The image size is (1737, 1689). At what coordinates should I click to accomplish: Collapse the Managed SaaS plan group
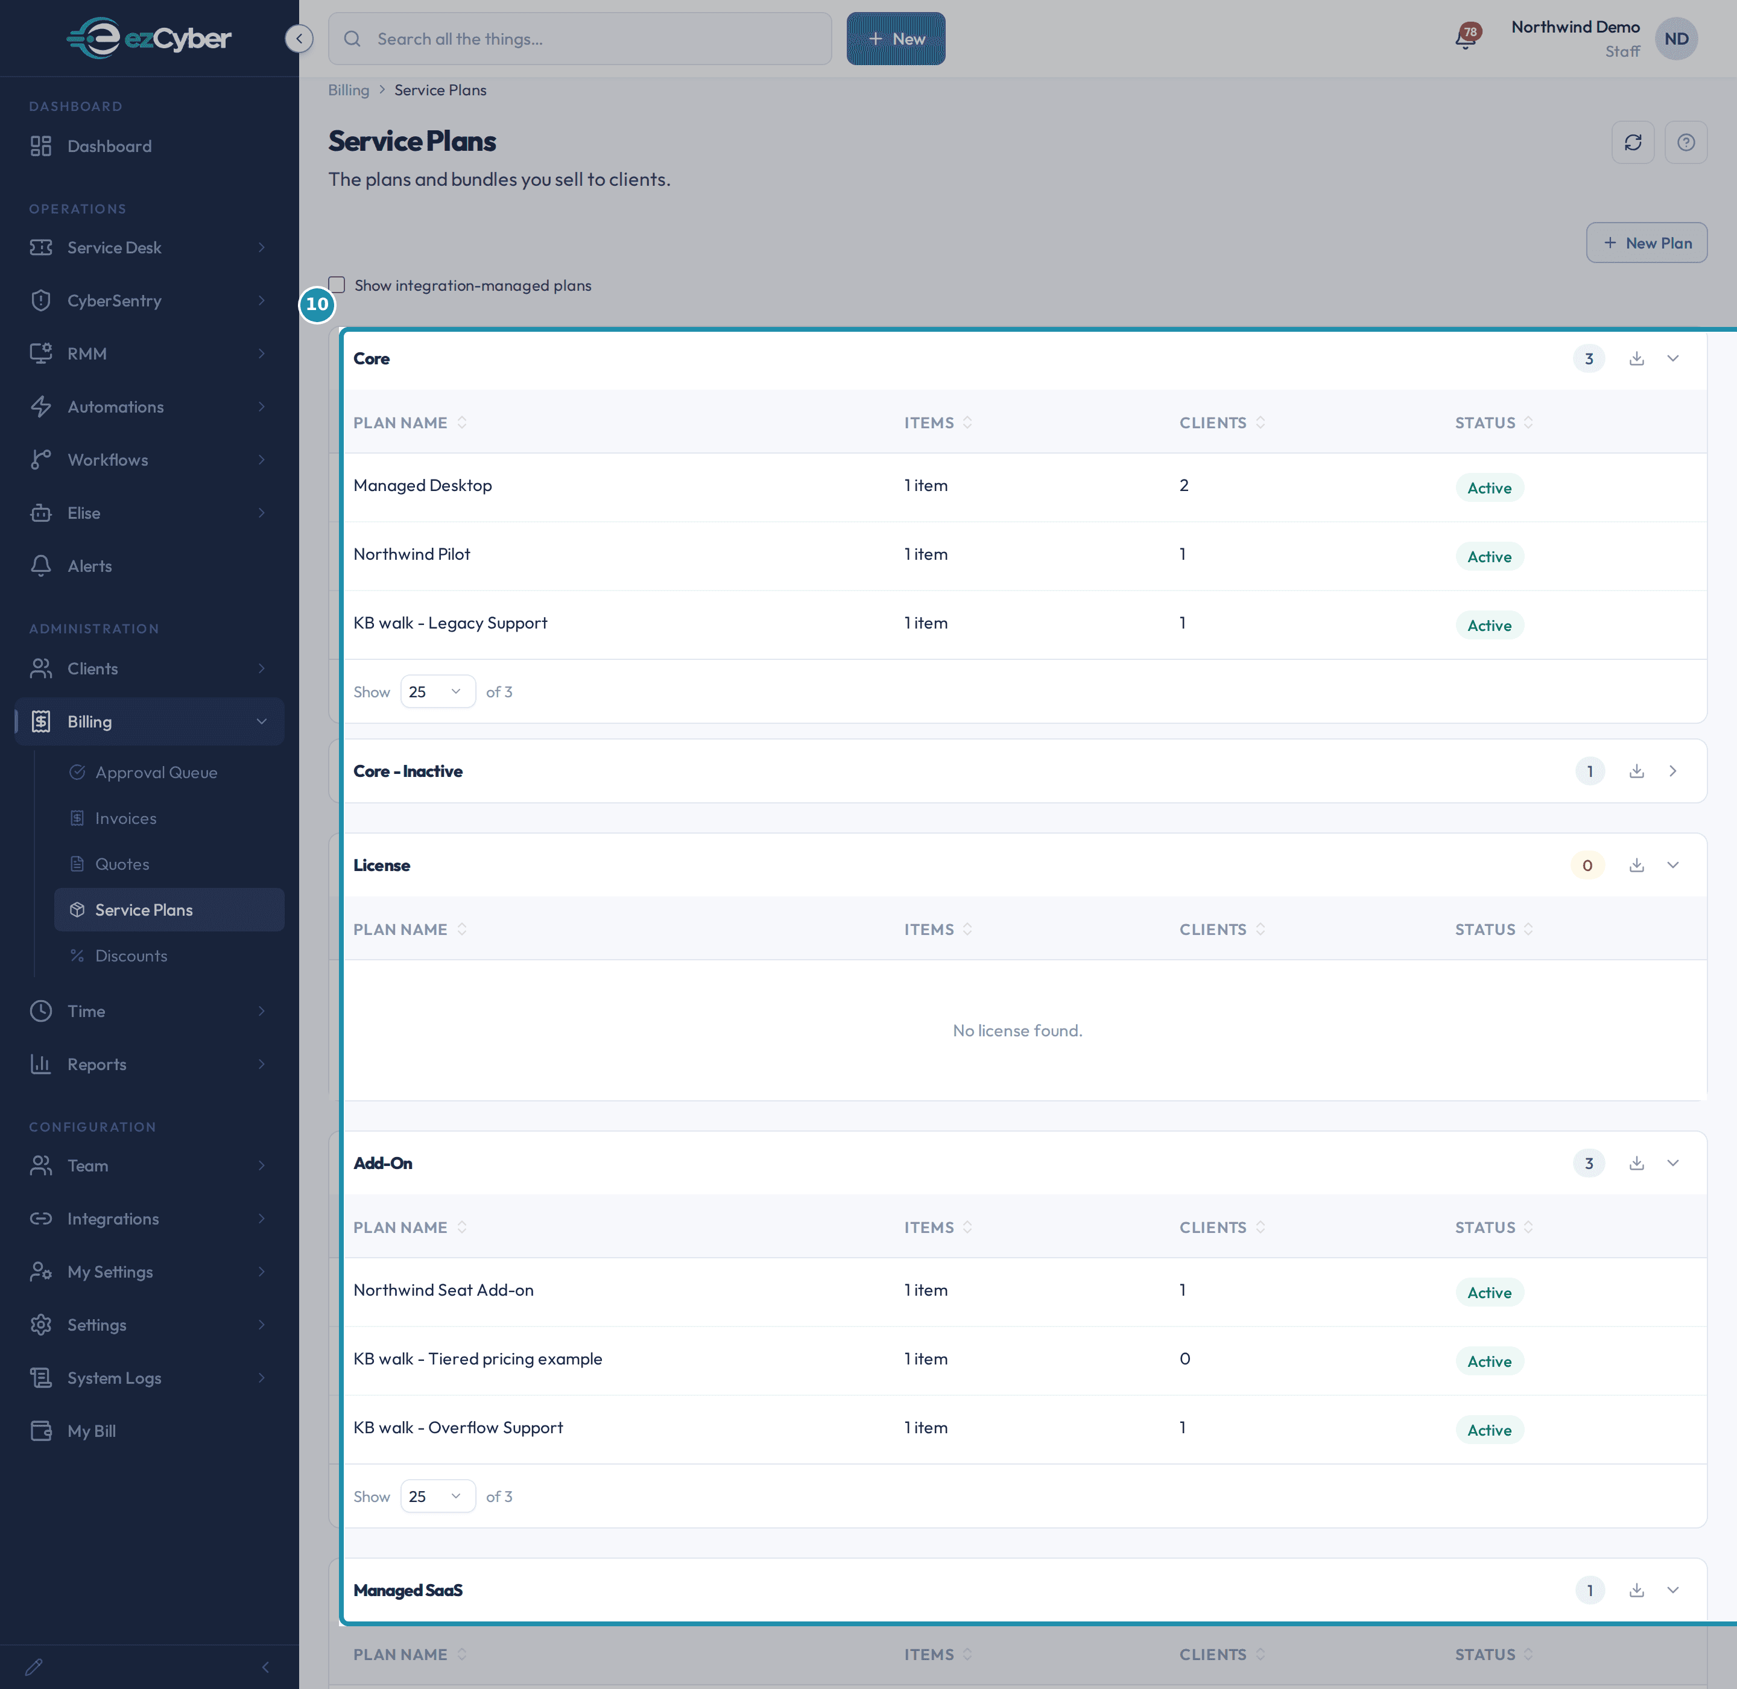[1672, 1591]
